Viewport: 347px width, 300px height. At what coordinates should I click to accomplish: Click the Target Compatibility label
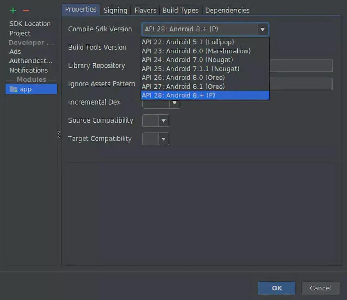click(x=100, y=139)
